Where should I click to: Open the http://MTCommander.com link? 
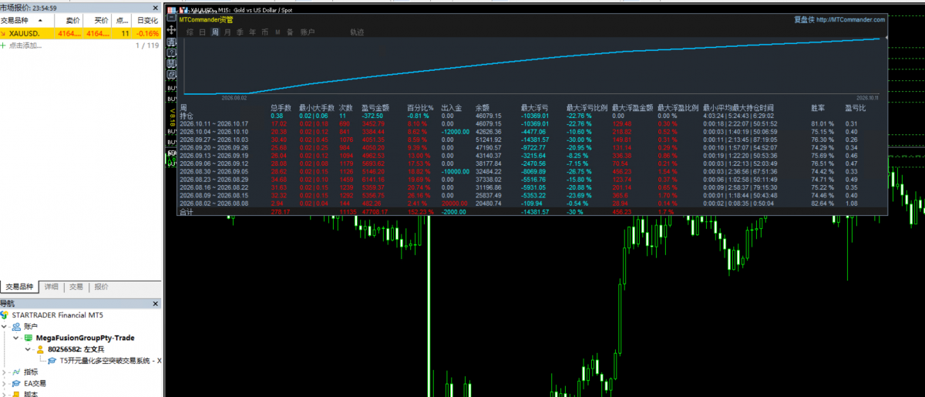pos(850,20)
